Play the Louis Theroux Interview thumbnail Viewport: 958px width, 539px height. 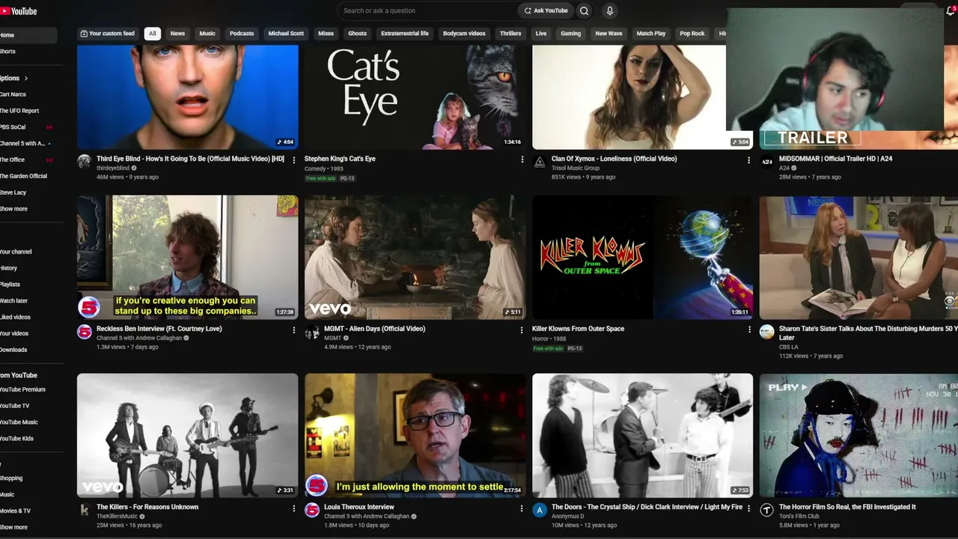click(x=415, y=436)
